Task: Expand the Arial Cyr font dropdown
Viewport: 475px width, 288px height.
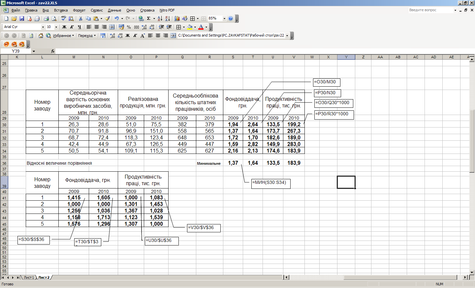Action: pos(43,27)
